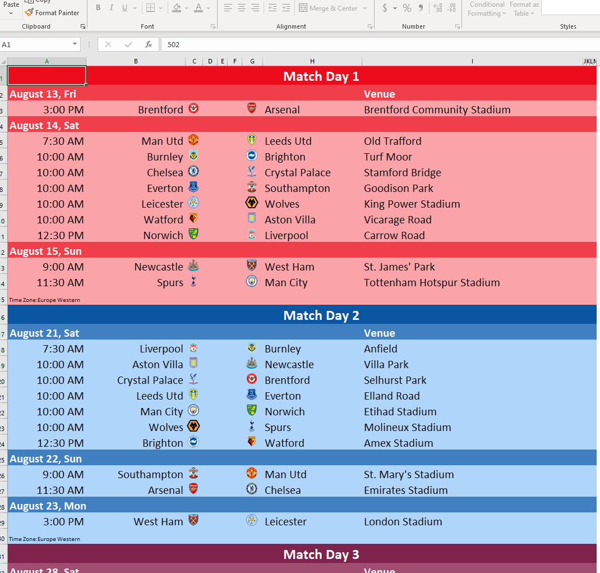Screen dimensions: 600x573
Task: Click the Decrease Decimal icon
Action: pos(451,8)
